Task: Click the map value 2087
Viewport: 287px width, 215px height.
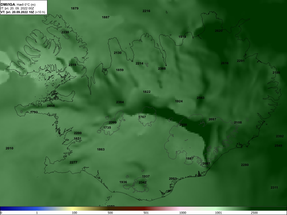Action: click(212, 119)
